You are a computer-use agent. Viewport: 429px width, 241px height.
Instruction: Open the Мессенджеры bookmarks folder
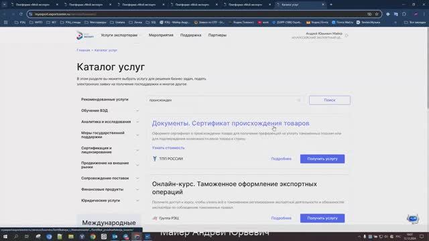(95, 22)
